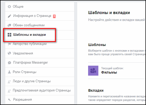Click the person-star icon beside Люди и другие Страницы
Viewport: 146px width, 105px height.
(9, 81)
